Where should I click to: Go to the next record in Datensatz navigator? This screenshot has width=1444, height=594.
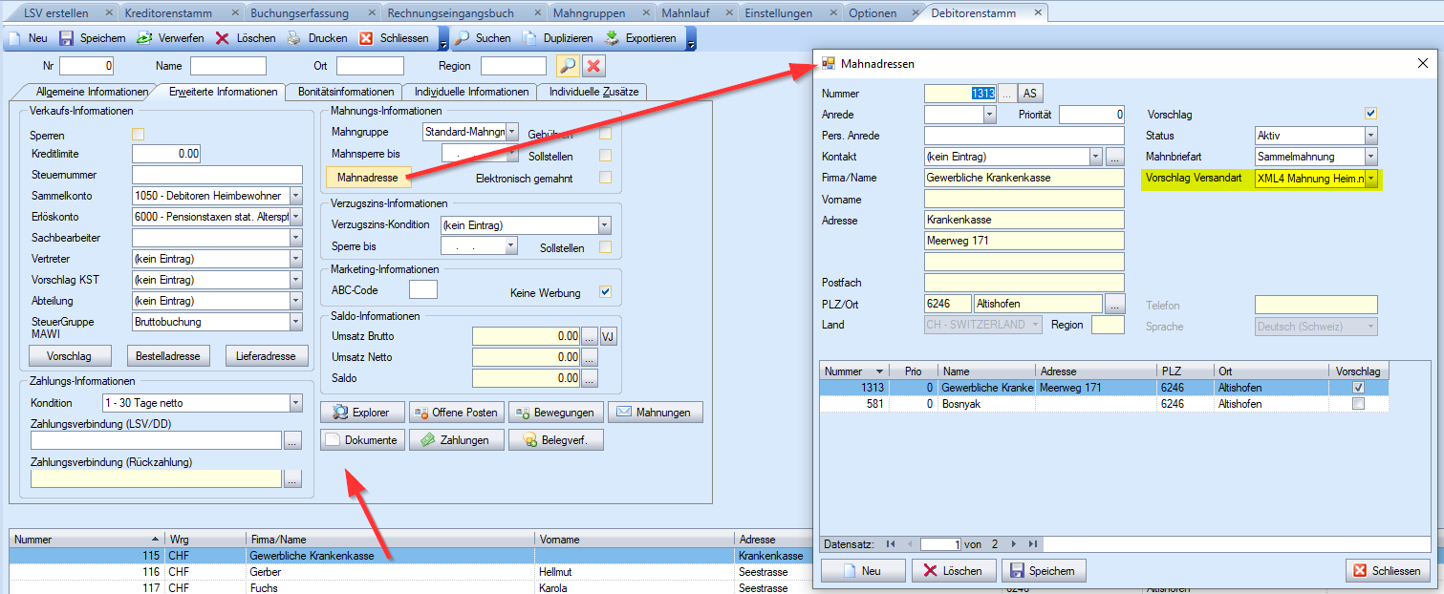(x=1015, y=543)
